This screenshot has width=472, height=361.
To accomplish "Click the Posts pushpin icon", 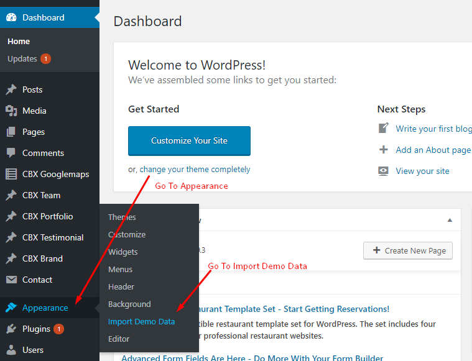I will [x=11, y=89].
